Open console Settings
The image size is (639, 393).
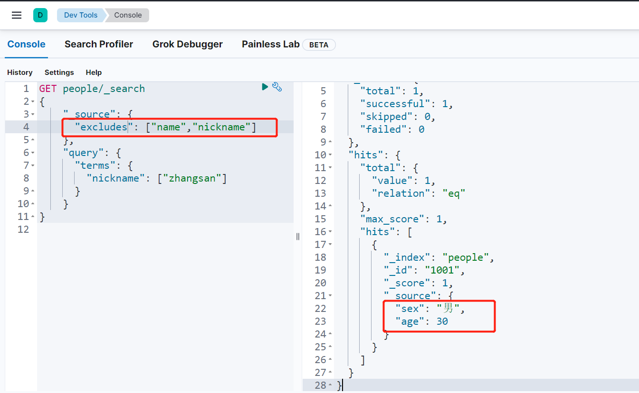(x=59, y=73)
